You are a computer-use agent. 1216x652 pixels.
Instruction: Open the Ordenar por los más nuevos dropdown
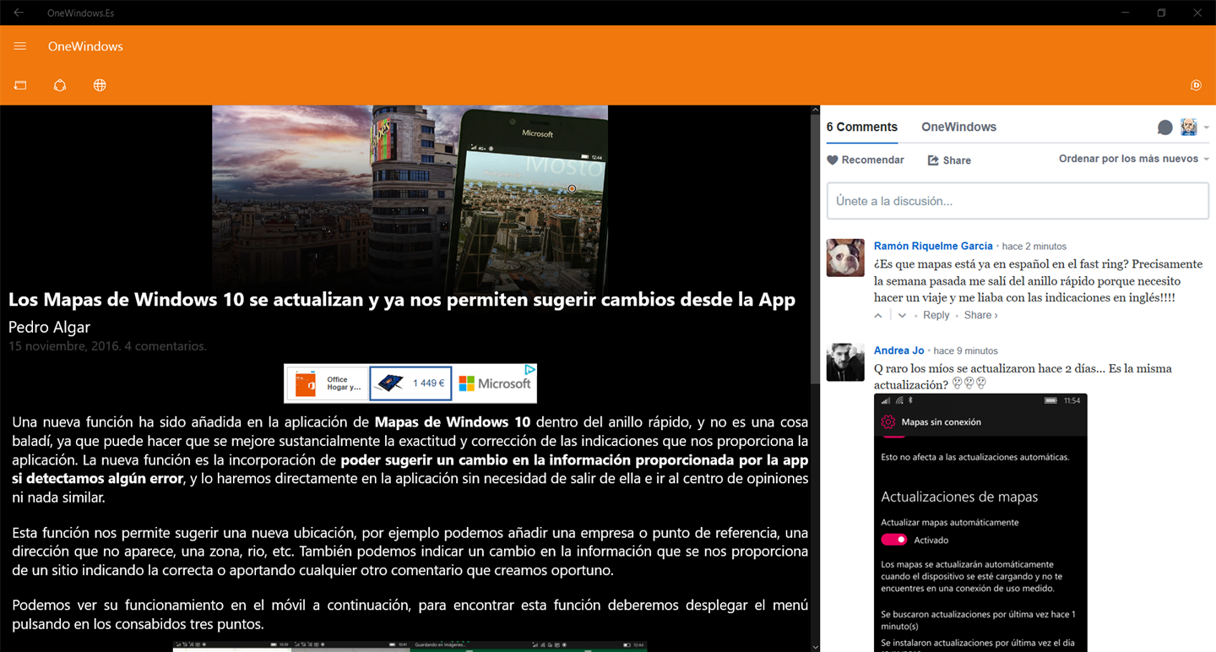click(1134, 159)
